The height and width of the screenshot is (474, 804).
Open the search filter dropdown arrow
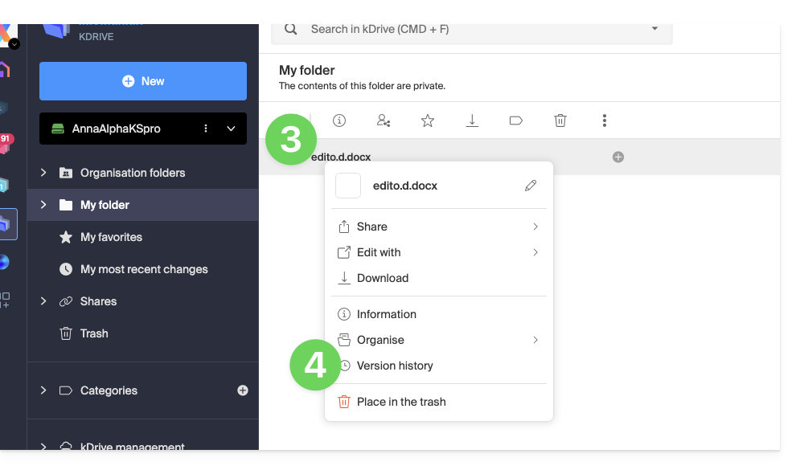654,29
